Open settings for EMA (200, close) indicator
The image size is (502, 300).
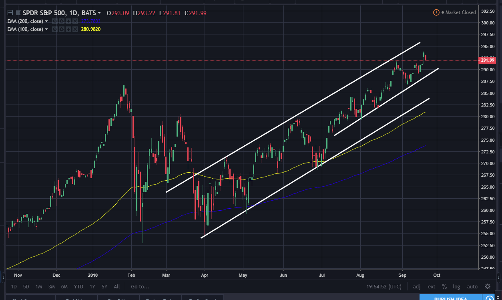tap(61, 21)
